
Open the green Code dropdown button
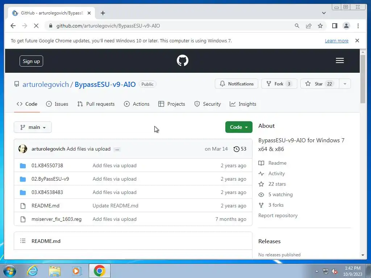239,127
